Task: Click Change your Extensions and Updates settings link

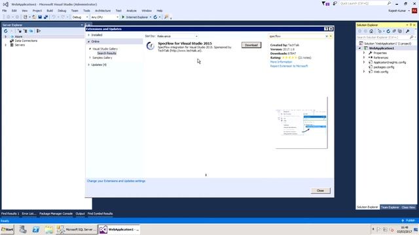Action: [x=117, y=181]
